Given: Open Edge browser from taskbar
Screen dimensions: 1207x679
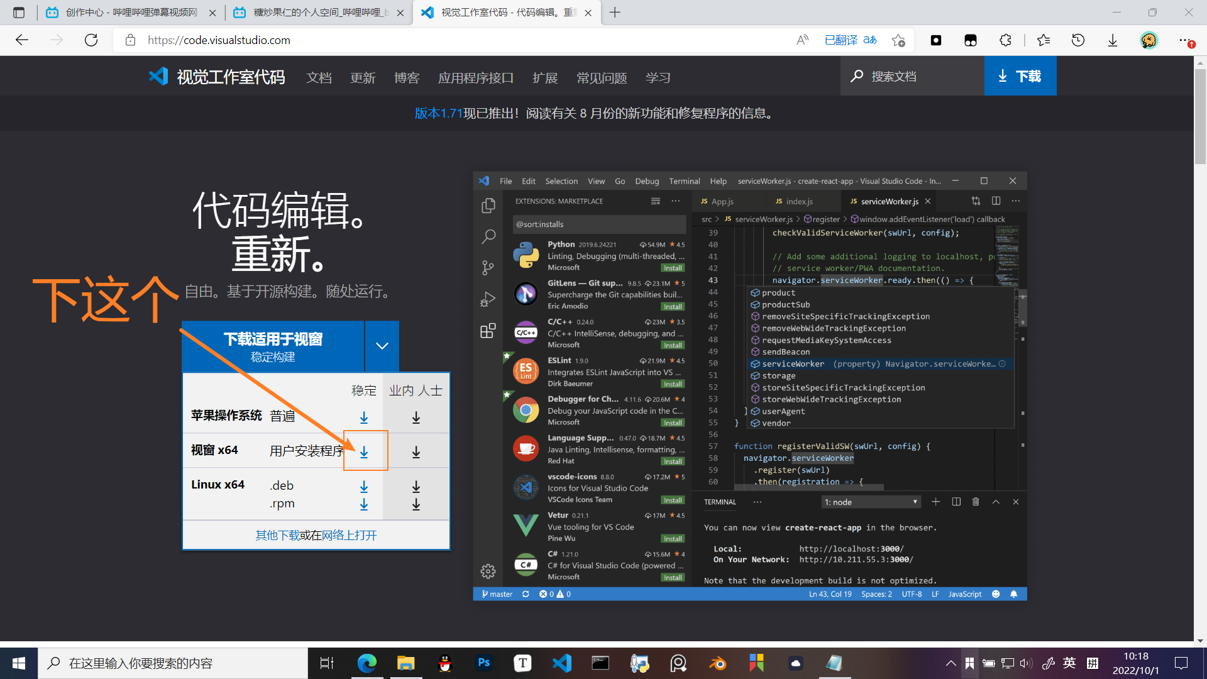Looking at the screenshot, I should (x=367, y=663).
